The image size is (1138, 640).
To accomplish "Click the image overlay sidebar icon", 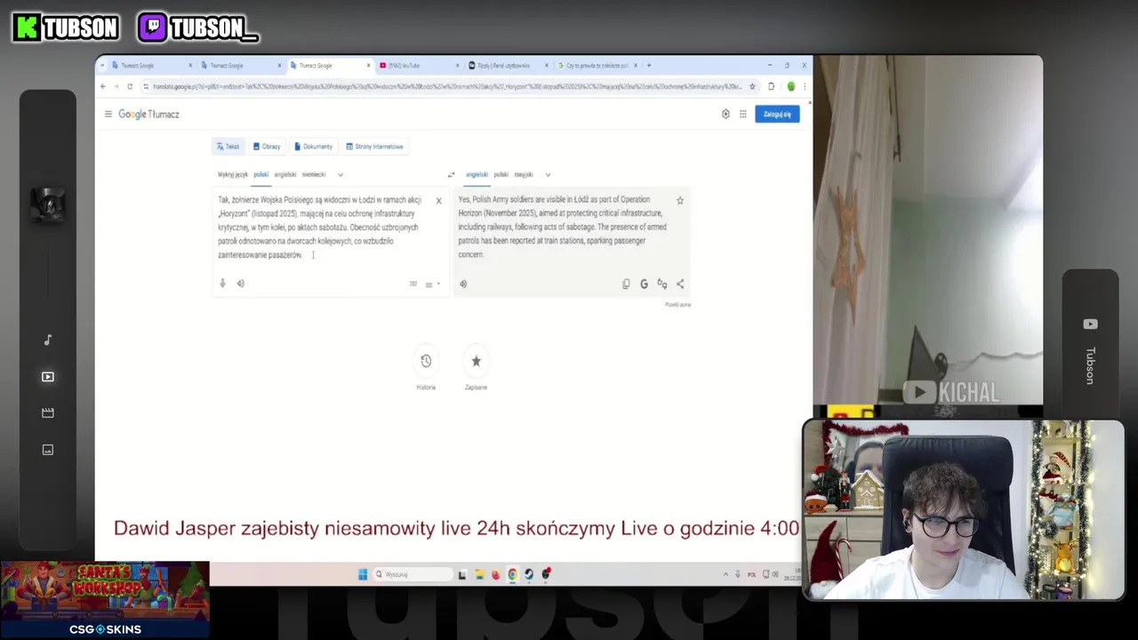I will coord(48,450).
